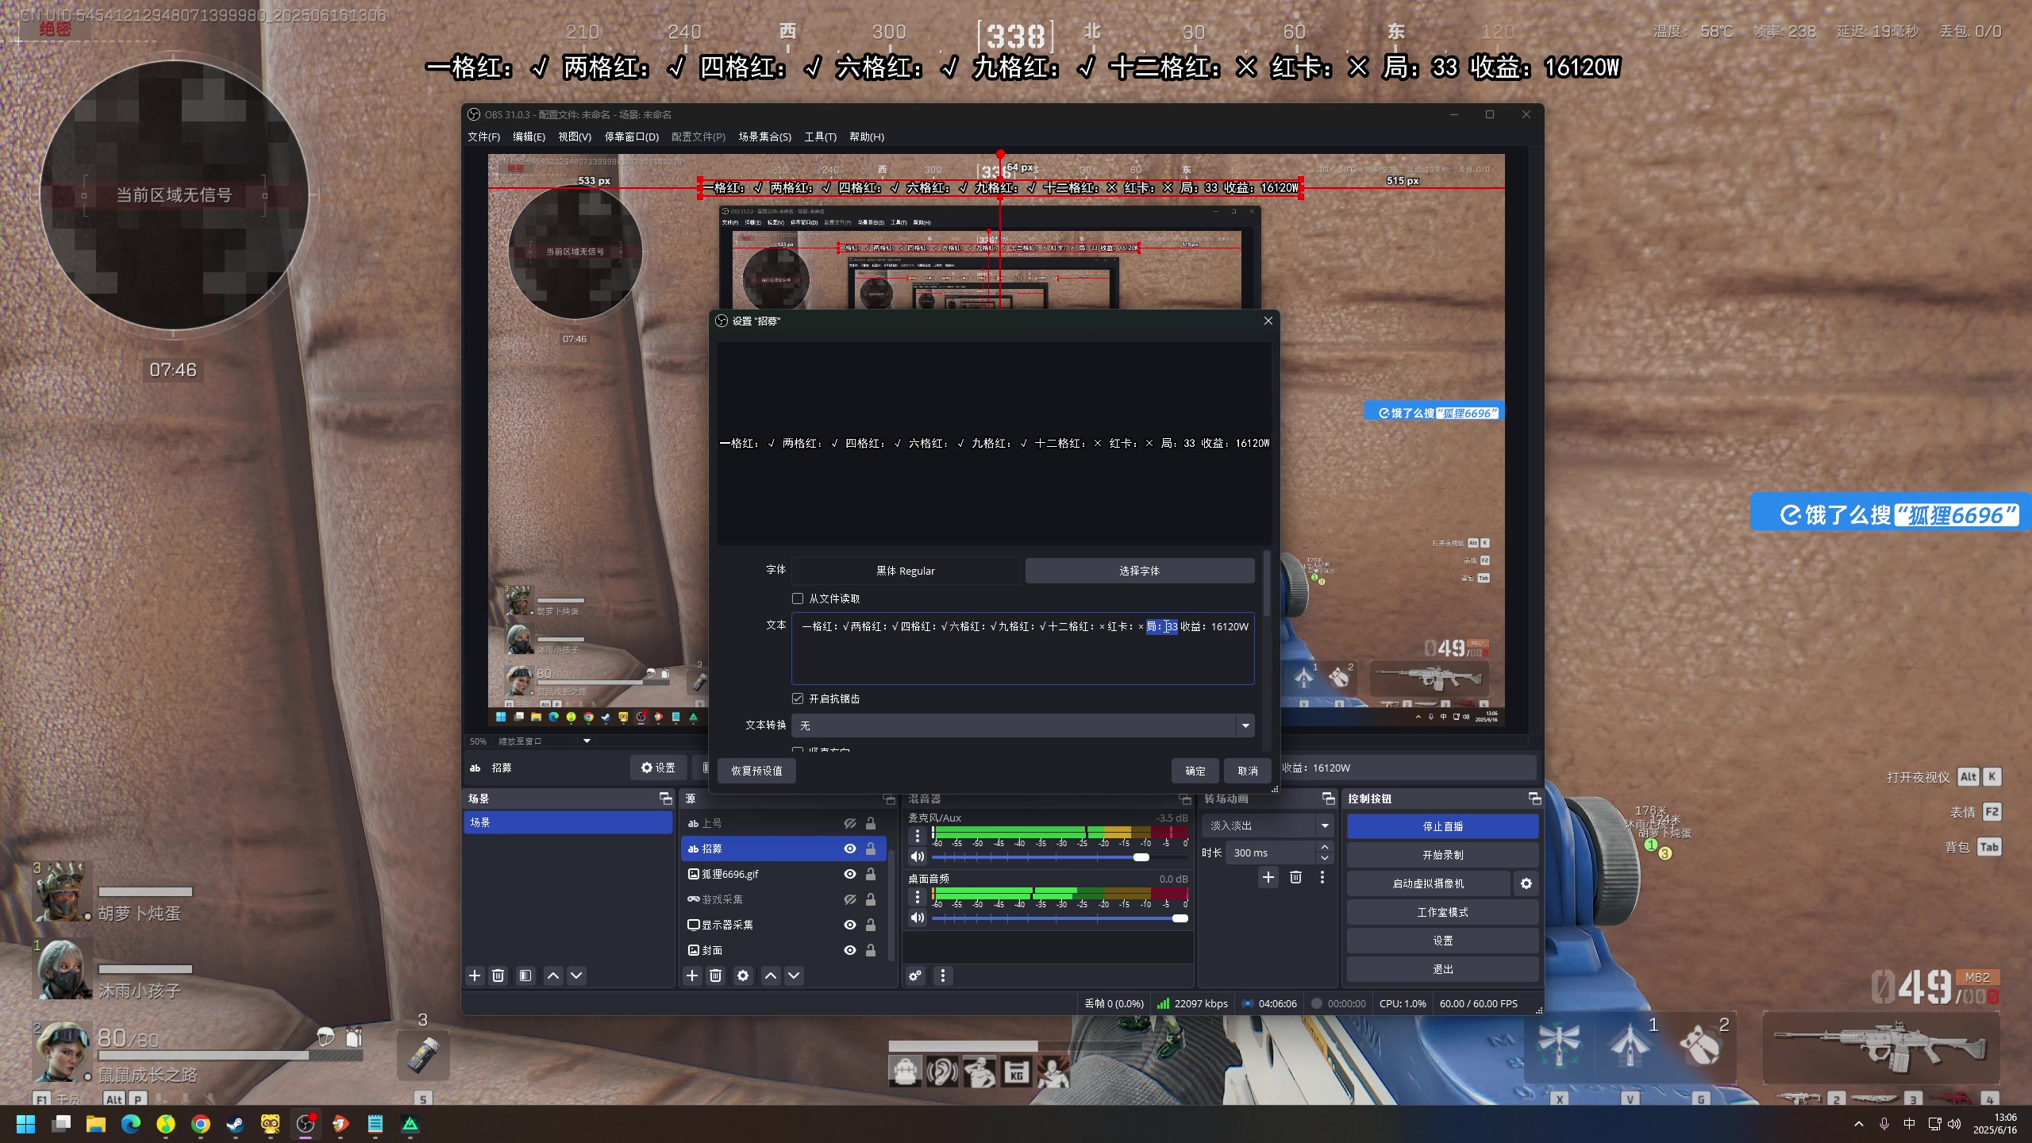Undock the 场景 panel icon
Screen dimensions: 2032x1143
pos(665,799)
